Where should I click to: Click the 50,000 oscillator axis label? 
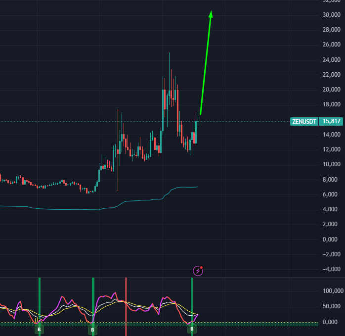[x=331, y=306]
